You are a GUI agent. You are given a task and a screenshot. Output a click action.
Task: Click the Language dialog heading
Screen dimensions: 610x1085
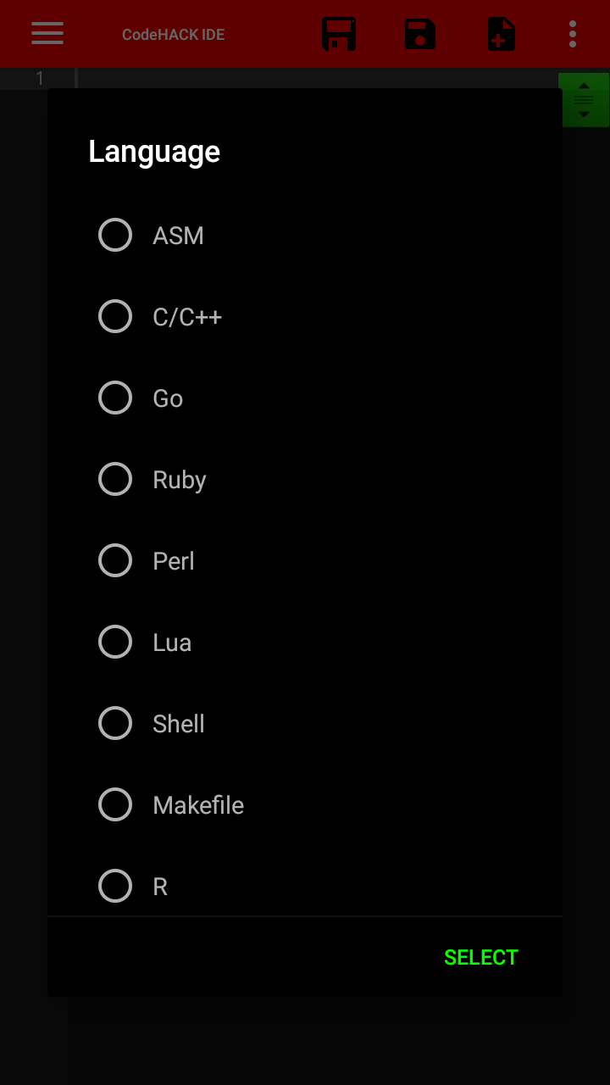pos(154,152)
